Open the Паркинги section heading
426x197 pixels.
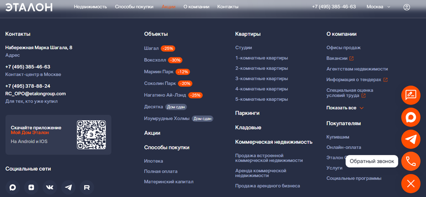[x=247, y=113]
